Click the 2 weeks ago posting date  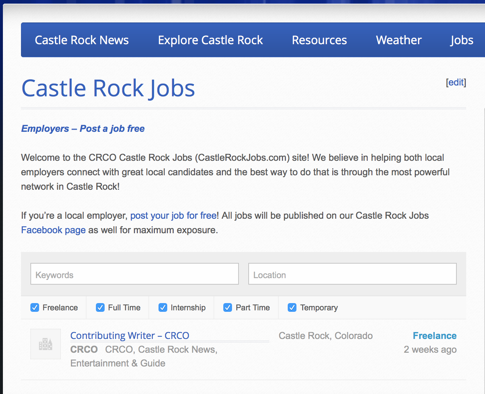[430, 349]
